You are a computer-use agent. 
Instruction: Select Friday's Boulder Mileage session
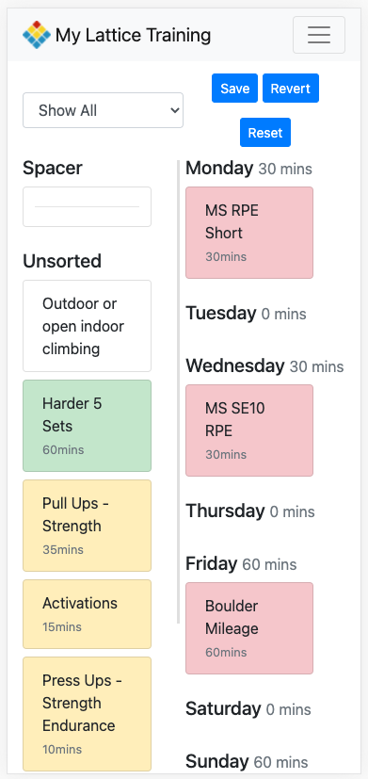tap(249, 628)
